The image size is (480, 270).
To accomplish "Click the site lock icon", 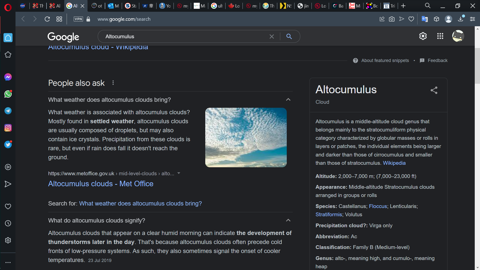I will [88, 19].
